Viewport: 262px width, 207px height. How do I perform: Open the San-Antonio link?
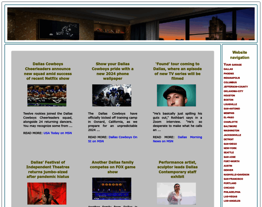[x=232, y=109]
